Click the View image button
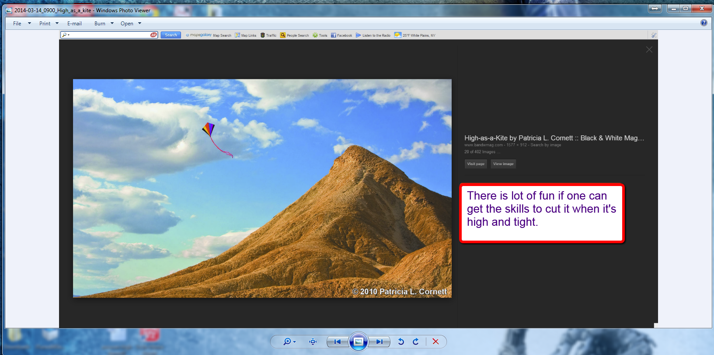 503,164
